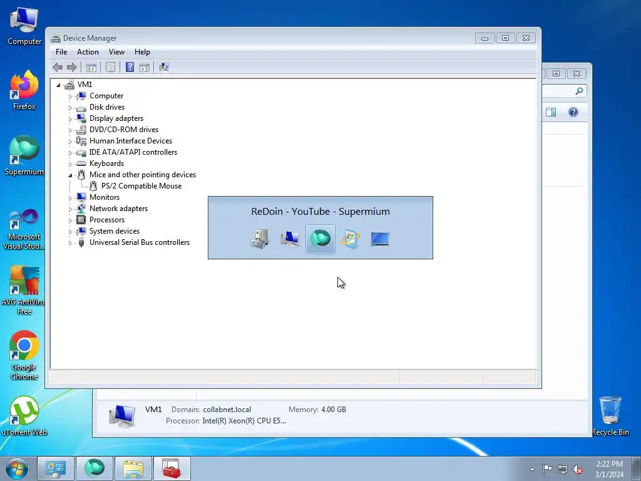Image resolution: width=641 pixels, height=481 pixels.
Task: Open Google Chrome desktop shortcut
Action: (x=24, y=355)
